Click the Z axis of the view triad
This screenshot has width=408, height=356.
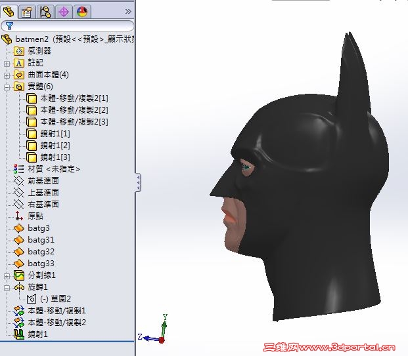click(149, 338)
